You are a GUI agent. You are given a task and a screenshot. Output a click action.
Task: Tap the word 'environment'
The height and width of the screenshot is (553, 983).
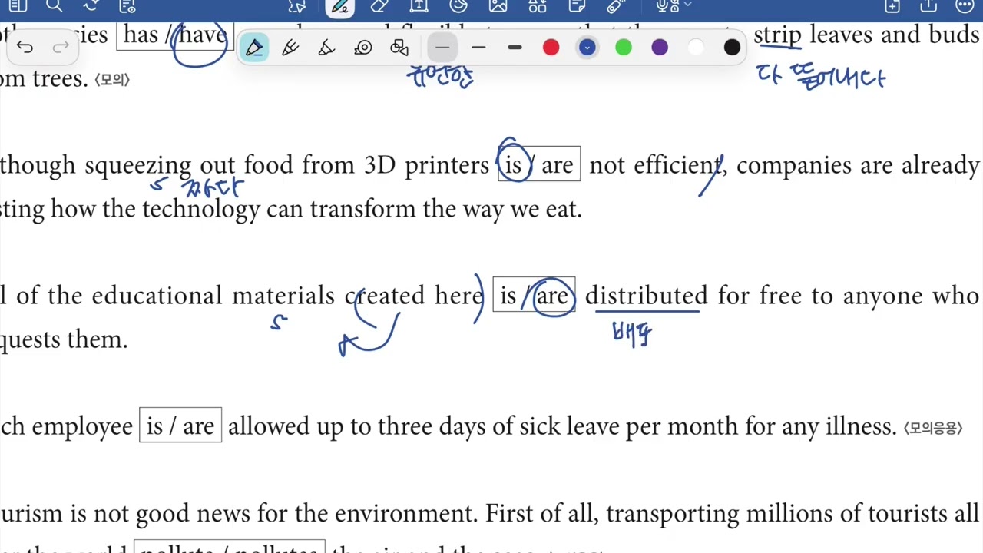406,513
